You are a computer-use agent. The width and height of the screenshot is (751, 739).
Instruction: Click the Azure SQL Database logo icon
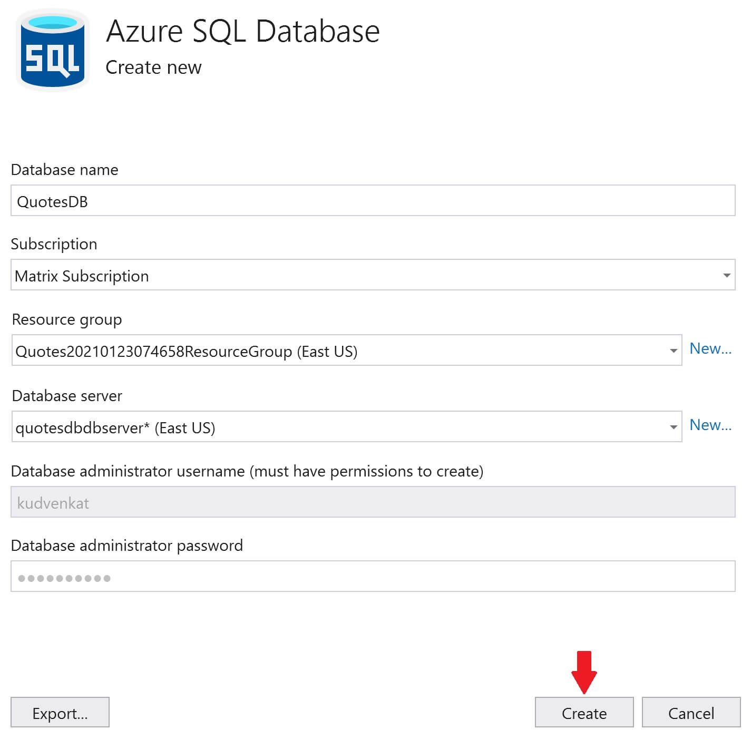click(x=53, y=50)
